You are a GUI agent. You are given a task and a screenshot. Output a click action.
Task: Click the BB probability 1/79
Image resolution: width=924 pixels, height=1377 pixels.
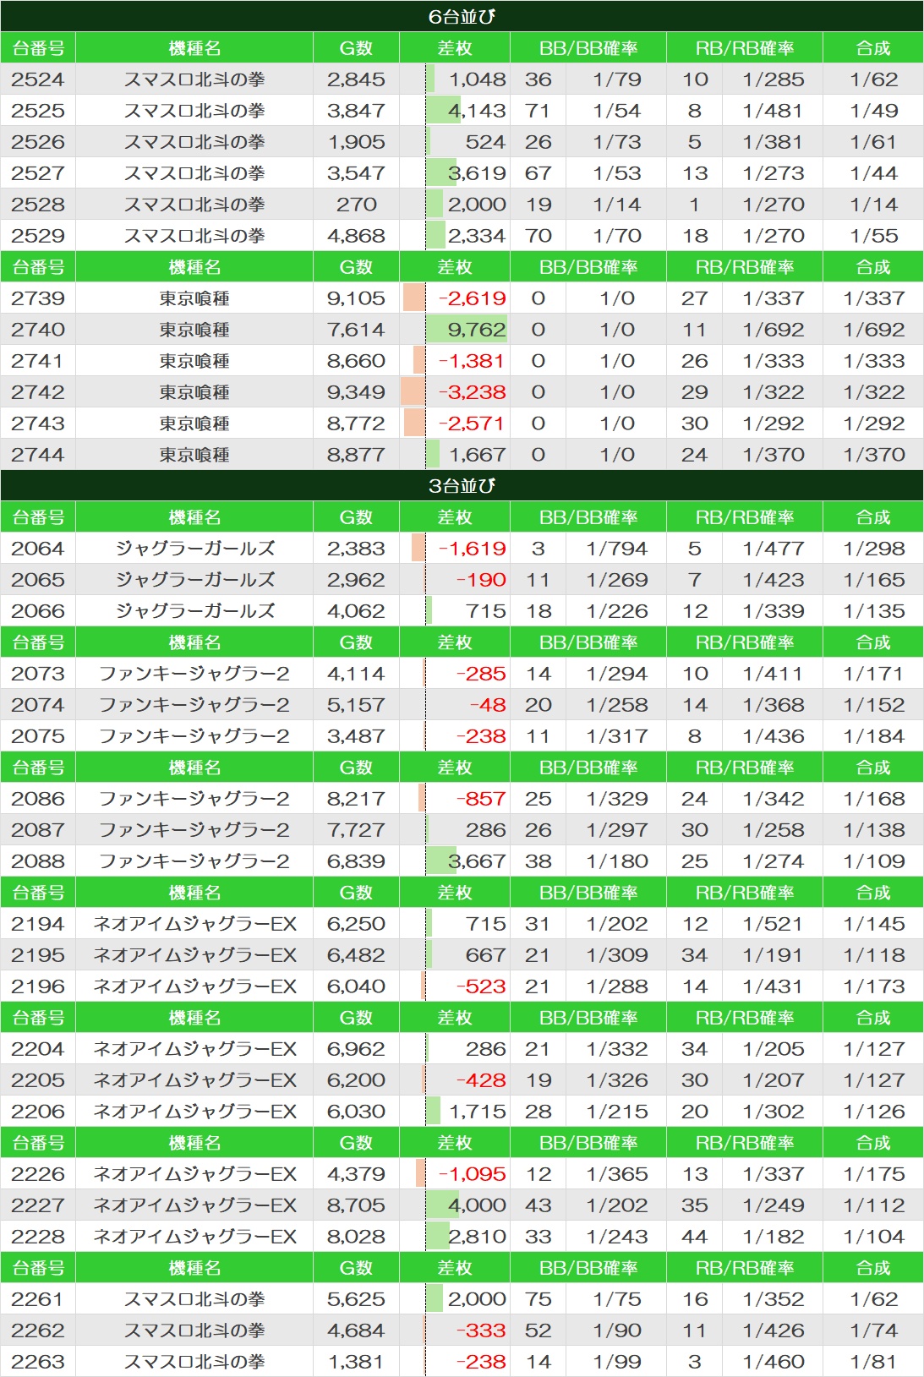[617, 79]
